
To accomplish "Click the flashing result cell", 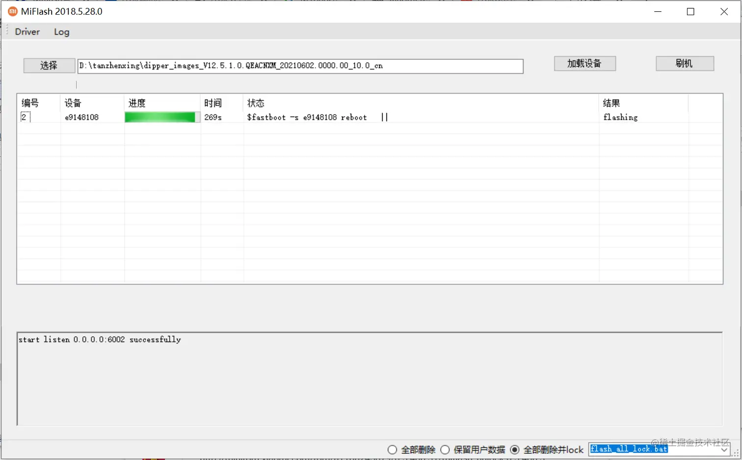I will pyautogui.click(x=620, y=117).
